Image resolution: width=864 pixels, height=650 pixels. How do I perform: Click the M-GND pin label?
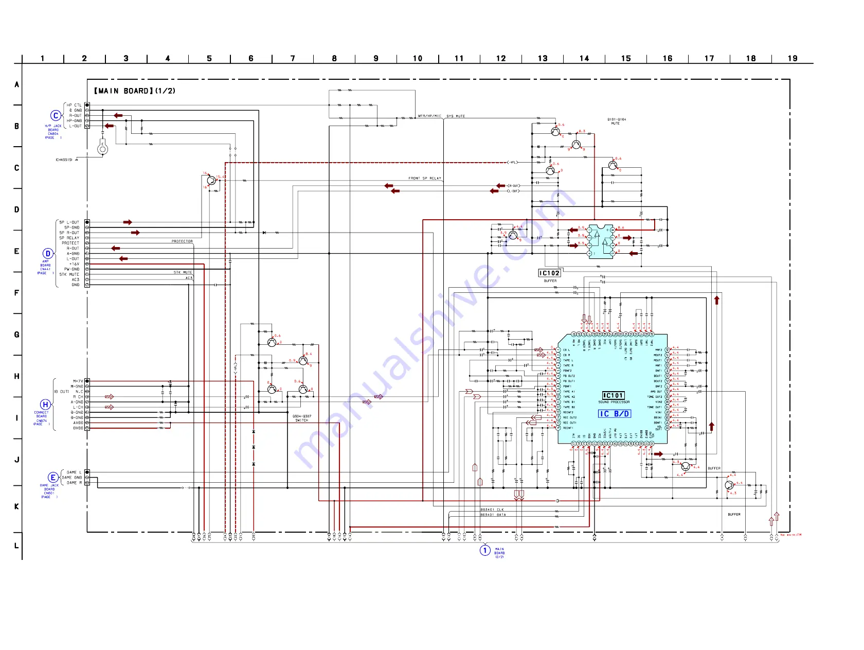pyautogui.click(x=77, y=387)
